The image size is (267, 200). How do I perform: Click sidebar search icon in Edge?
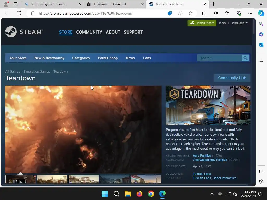pyautogui.click(x=261, y=24)
